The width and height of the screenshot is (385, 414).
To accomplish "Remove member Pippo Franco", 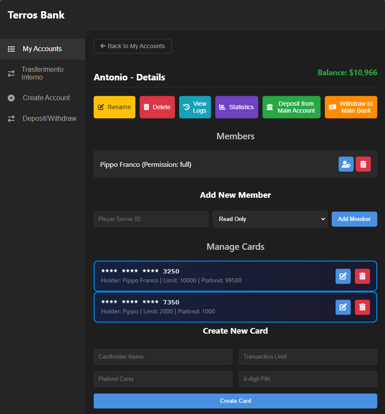I will (363, 164).
